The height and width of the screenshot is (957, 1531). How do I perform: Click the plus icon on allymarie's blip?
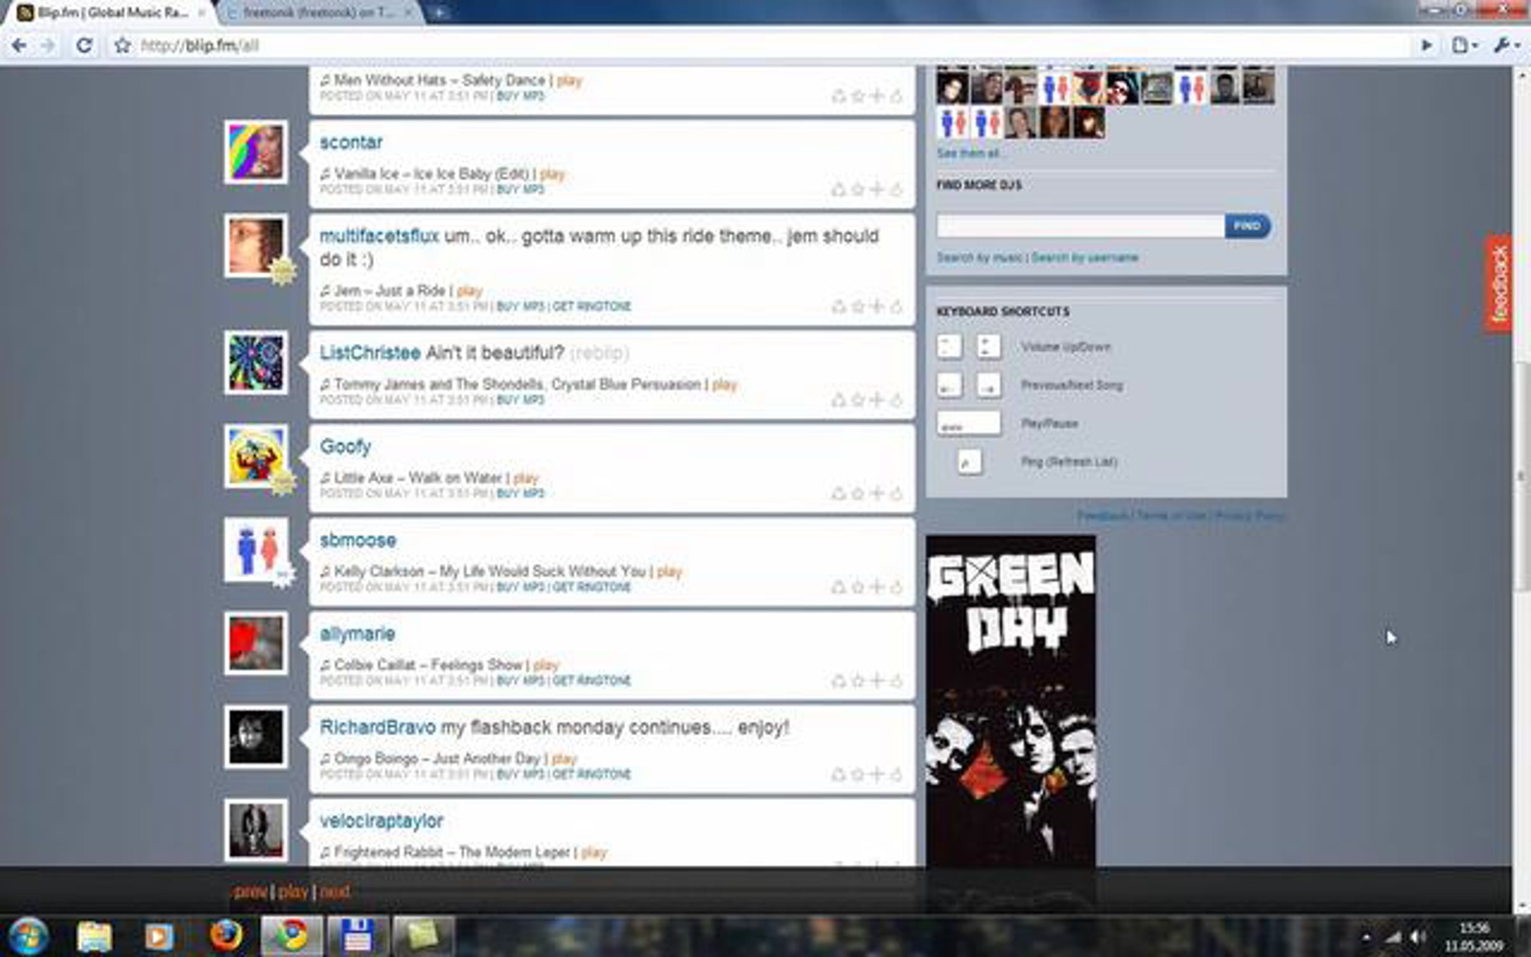point(877,681)
